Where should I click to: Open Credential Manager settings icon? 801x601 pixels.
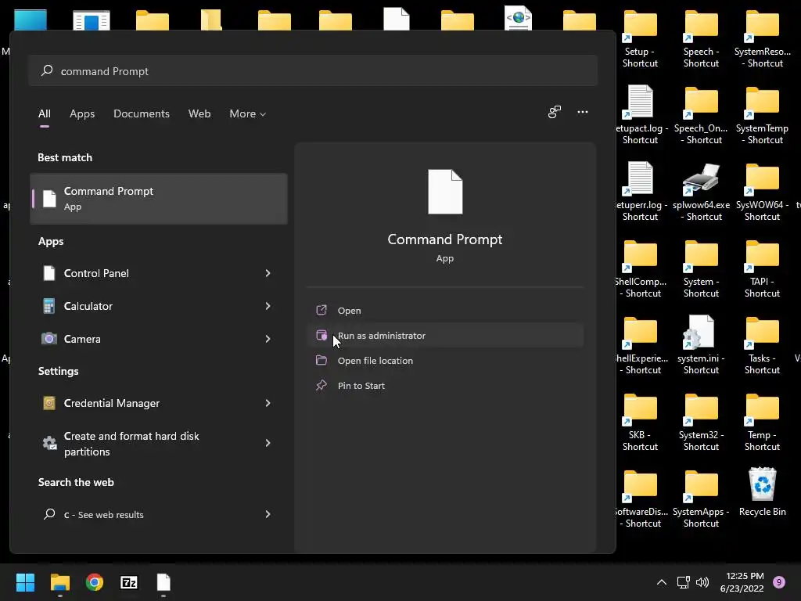49,403
